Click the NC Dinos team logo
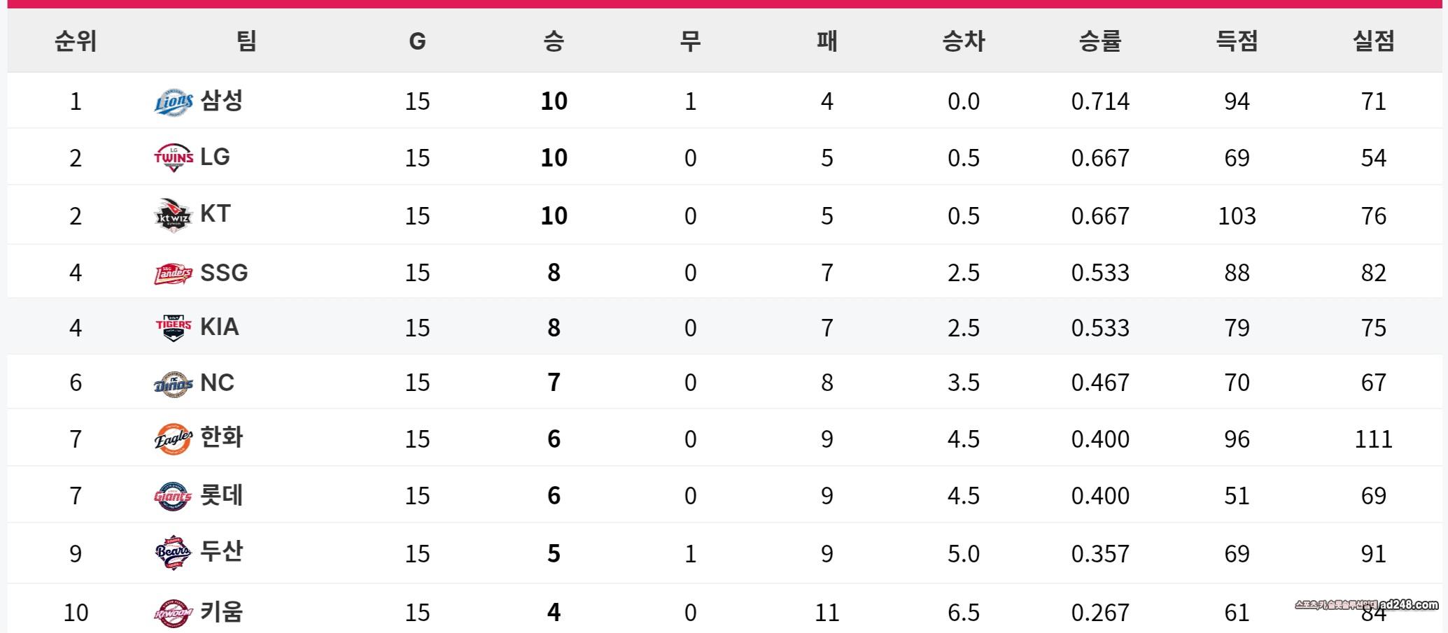This screenshot has height=633, width=1448. (173, 383)
